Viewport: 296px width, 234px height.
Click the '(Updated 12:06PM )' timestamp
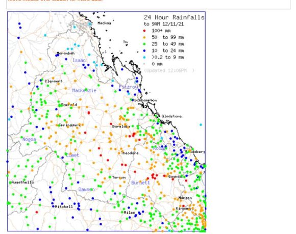coord(169,70)
